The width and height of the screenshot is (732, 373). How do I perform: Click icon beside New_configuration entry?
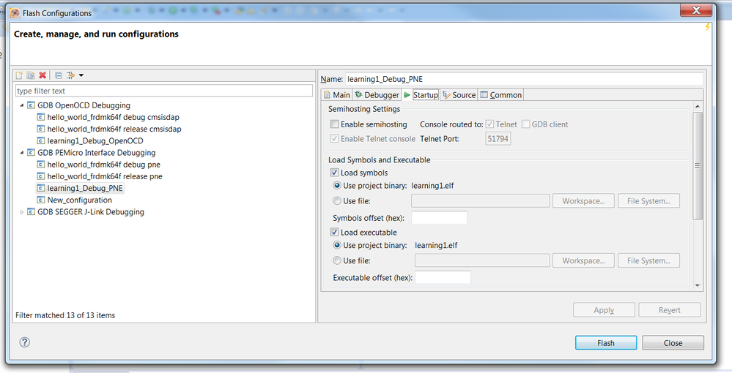[x=41, y=200]
